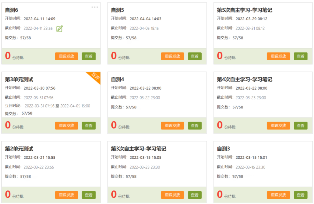Open 查看 for 自测3
The image size is (314, 204).
[x=300, y=195]
